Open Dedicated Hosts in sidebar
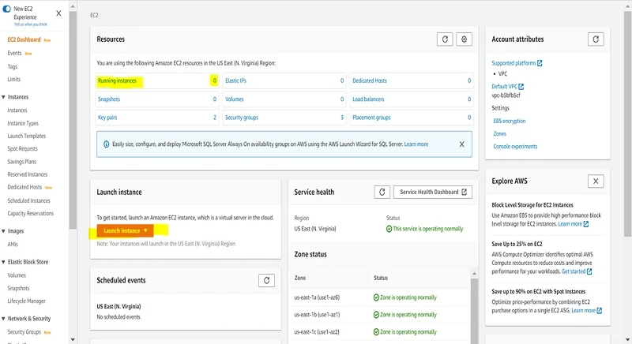Image resolution: width=632 pixels, height=344 pixels. (x=24, y=187)
